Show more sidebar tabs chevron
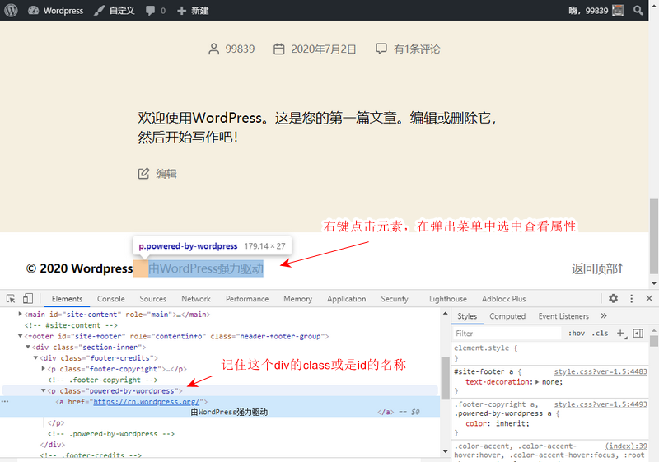 (x=604, y=316)
